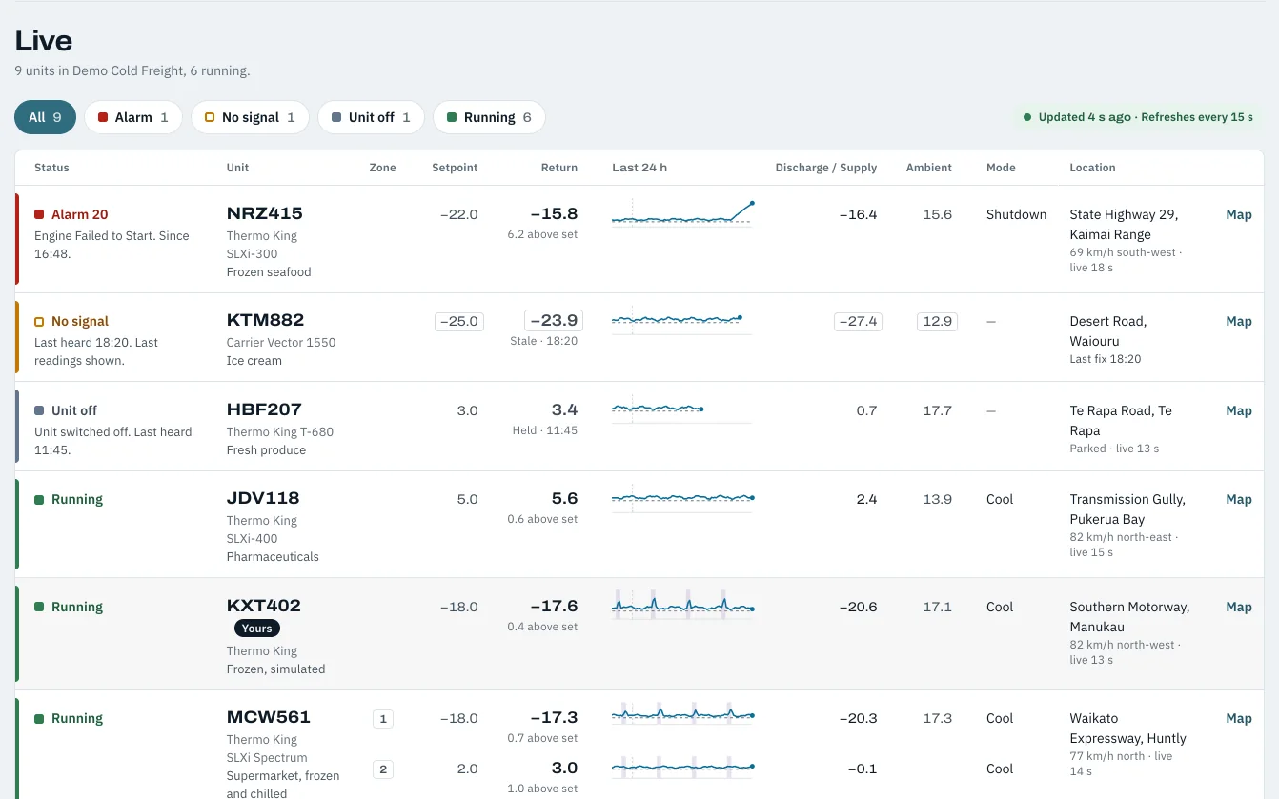Select unit name KXT402
Screen dimensions: 1279x799
(263, 606)
